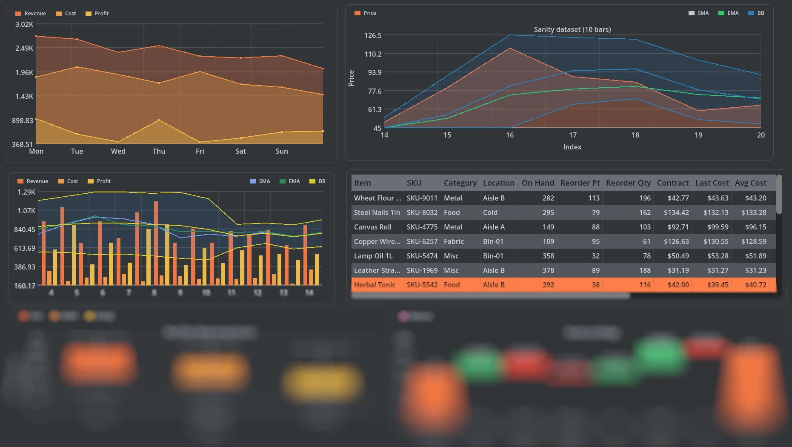The image size is (792, 447).
Task: Click the Thu data point on Revenue line
Action: tap(159, 46)
